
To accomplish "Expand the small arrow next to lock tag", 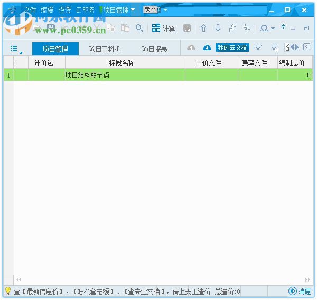I will tap(165, 10).
